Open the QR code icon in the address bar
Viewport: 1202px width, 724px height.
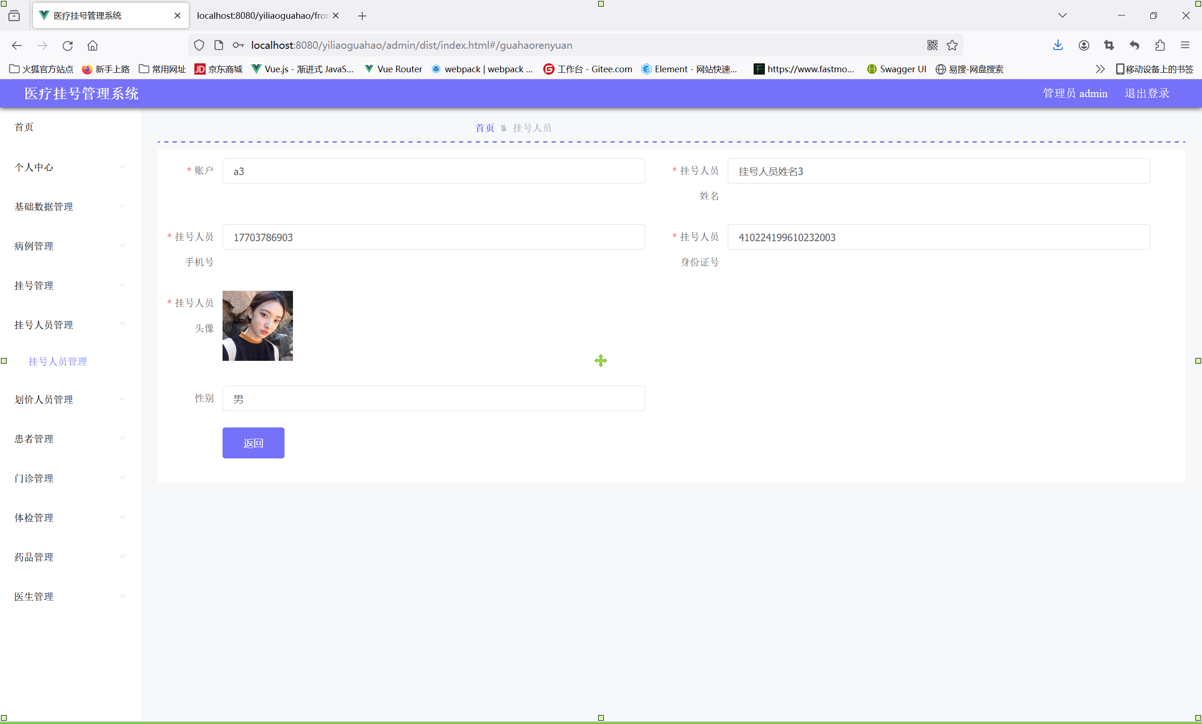click(932, 46)
